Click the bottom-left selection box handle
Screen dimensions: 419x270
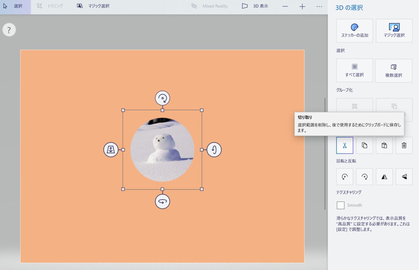click(x=123, y=189)
